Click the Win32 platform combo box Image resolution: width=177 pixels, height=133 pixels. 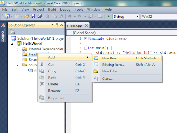click(x=159, y=16)
